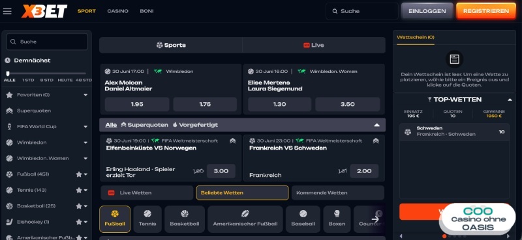Expand the Eishockey dropdown arrow
This screenshot has height=240, width=522.
coord(85,222)
